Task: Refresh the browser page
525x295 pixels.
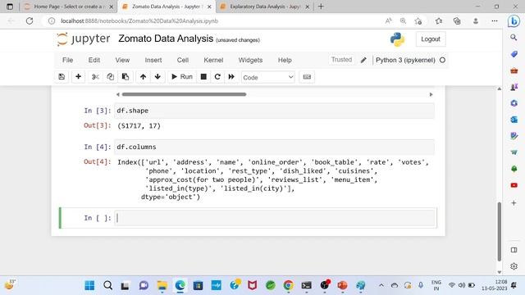Action: 30,20
